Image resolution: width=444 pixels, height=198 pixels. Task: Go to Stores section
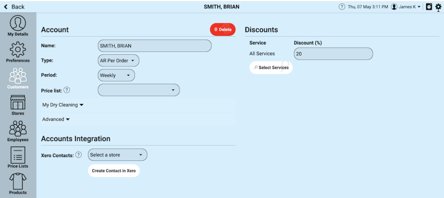(18, 105)
